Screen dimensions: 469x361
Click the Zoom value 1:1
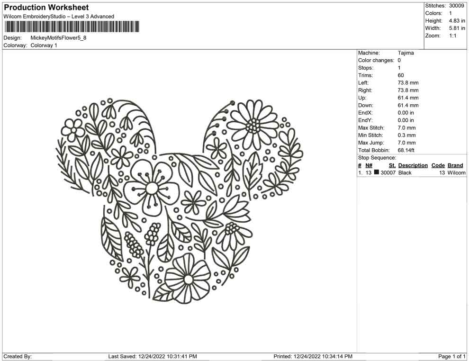(453, 36)
